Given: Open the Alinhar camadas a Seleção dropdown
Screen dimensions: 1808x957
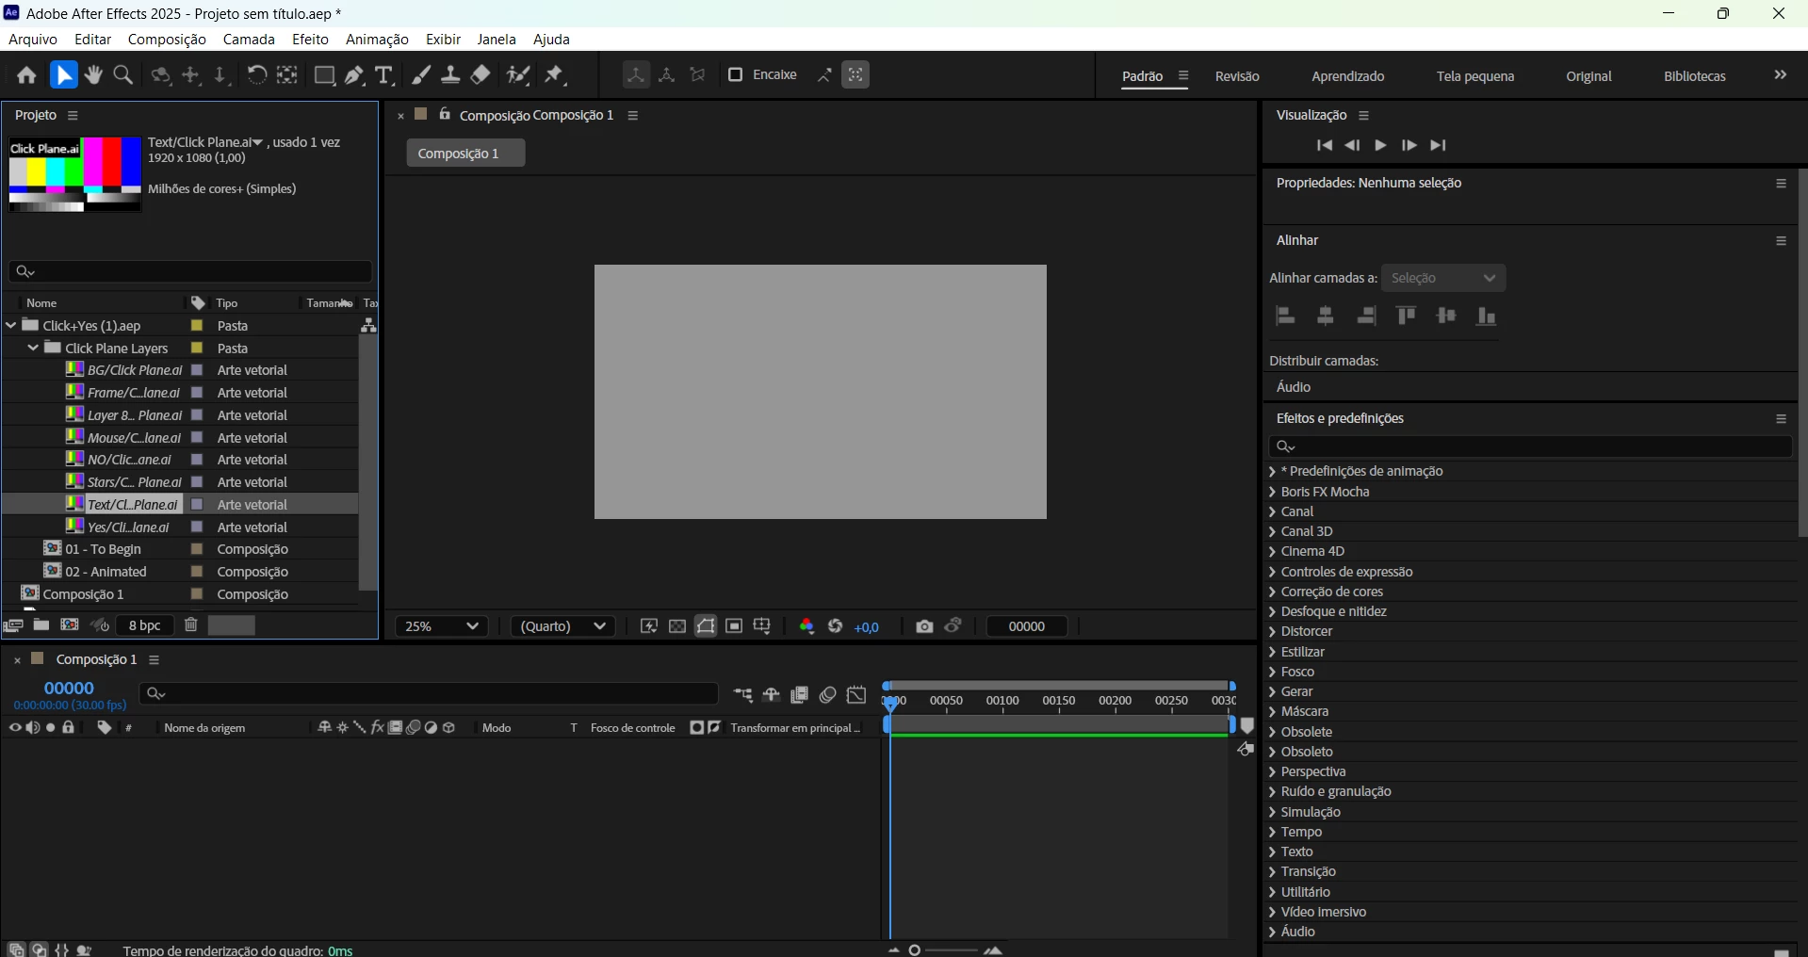Looking at the screenshot, I should (x=1443, y=279).
